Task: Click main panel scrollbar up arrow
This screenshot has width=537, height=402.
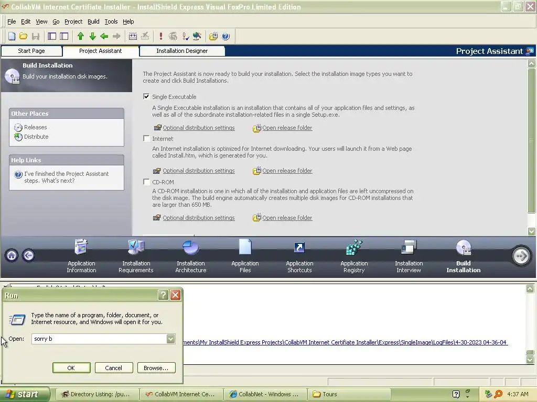Action: pyautogui.click(x=531, y=63)
